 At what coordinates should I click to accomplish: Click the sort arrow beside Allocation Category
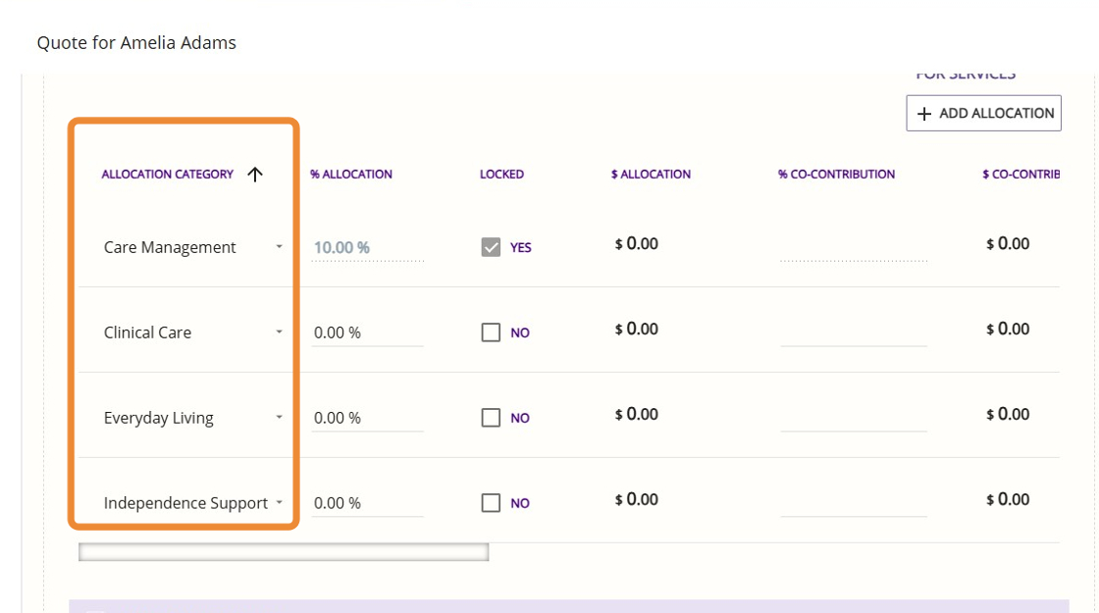click(255, 175)
